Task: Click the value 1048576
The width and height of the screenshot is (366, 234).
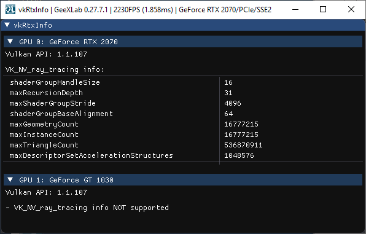Action: 239,155
